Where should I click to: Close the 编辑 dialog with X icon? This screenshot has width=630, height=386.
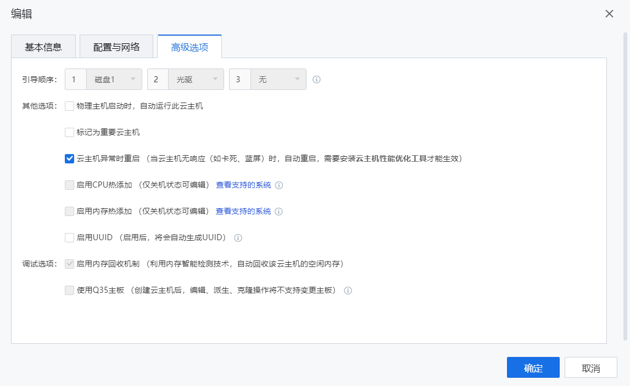point(609,14)
